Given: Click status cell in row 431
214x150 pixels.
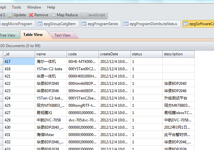Looking at the screenshot, I should pyautogui.click(x=147, y=135).
